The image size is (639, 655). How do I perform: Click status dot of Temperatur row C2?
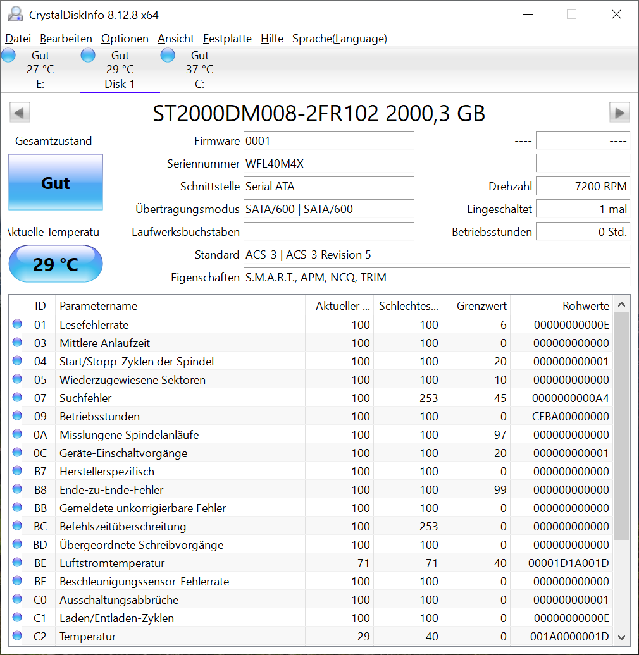coord(17,636)
